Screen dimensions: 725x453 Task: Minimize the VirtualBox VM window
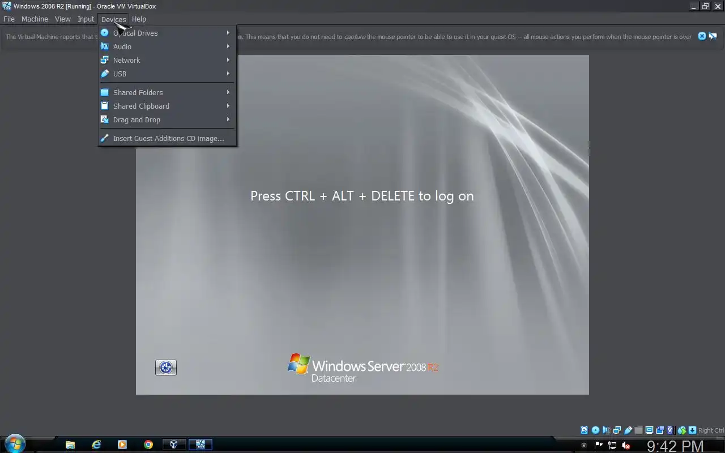coord(694,6)
